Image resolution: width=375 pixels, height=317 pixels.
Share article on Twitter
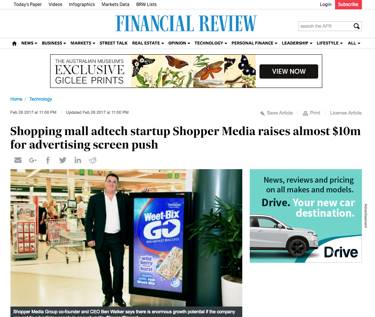pyautogui.click(x=63, y=160)
